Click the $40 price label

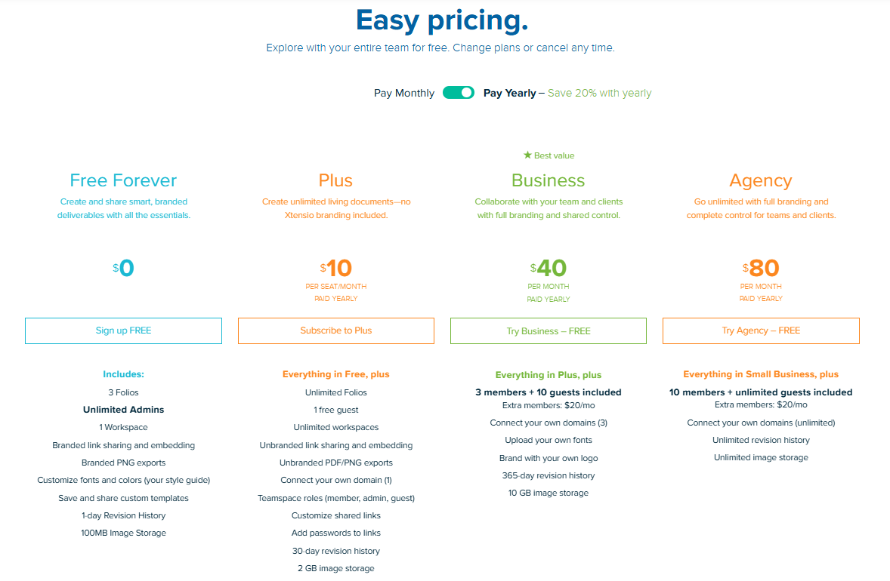pyautogui.click(x=548, y=266)
